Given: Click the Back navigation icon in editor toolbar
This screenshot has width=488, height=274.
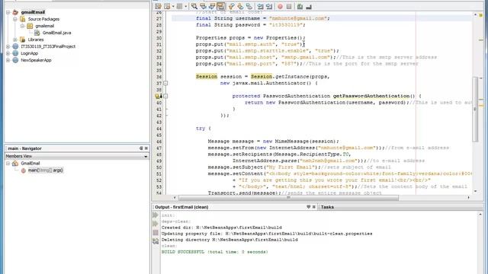Looking at the screenshot, I should click(x=168, y=6).
